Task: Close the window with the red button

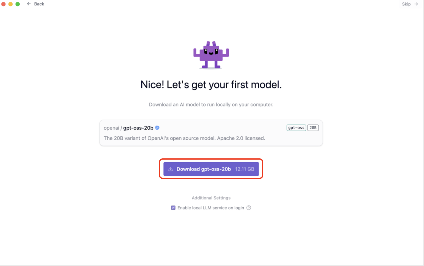Action: coord(4,4)
